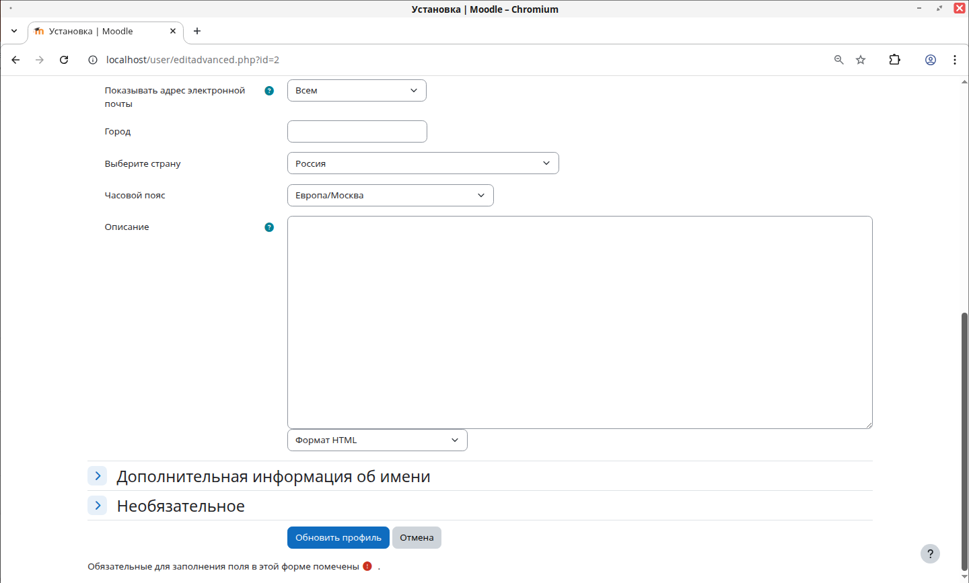Select the Установка | Moodle browser tab

click(101, 32)
